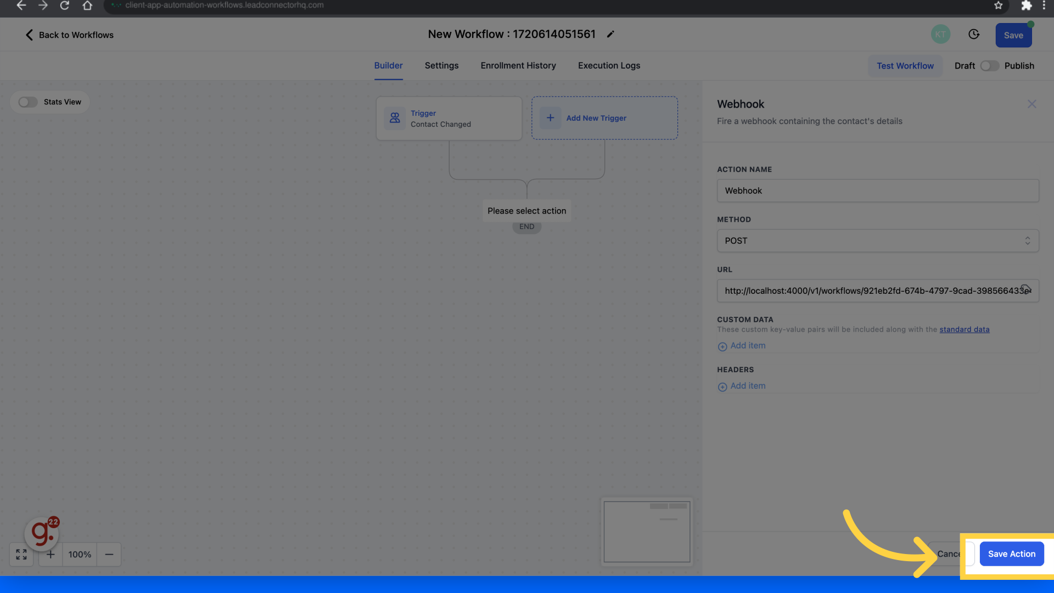Edit workflow name with pencil icon
Image resolution: width=1054 pixels, height=593 pixels.
(x=610, y=34)
